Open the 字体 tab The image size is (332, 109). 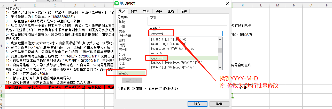[x=146, y=11]
